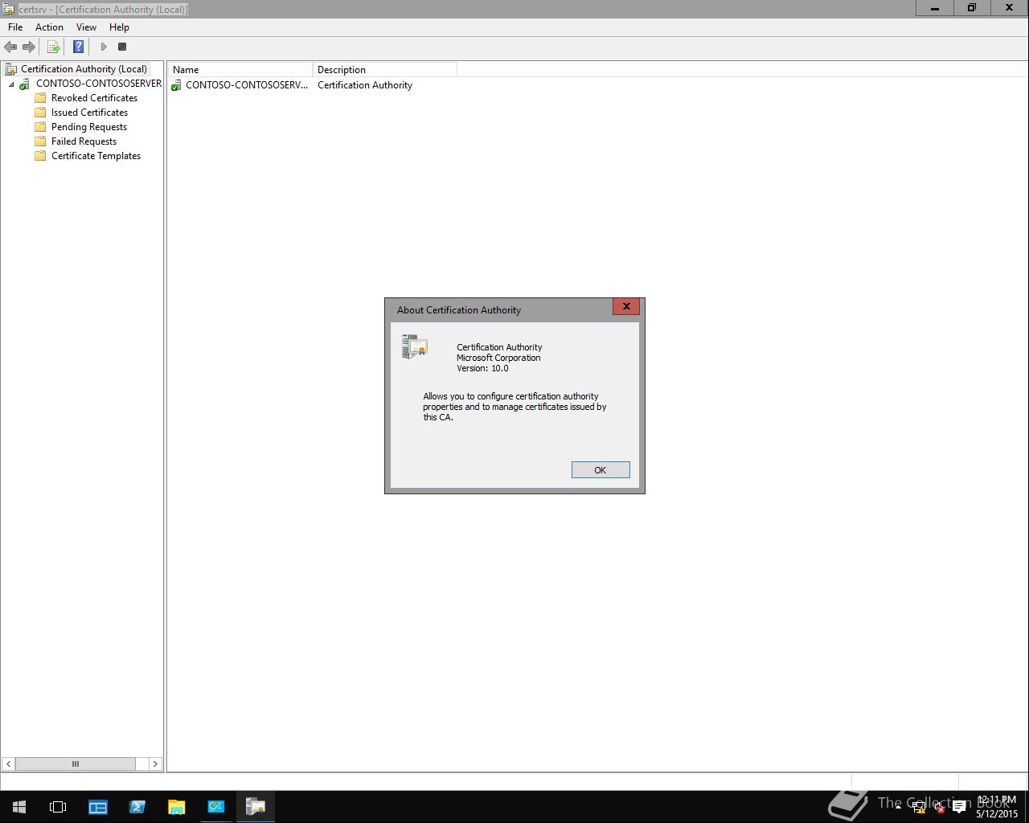This screenshot has width=1029, height=823.
Task: Click the Issued Certificates folder icon
Action: click(40, 113)
